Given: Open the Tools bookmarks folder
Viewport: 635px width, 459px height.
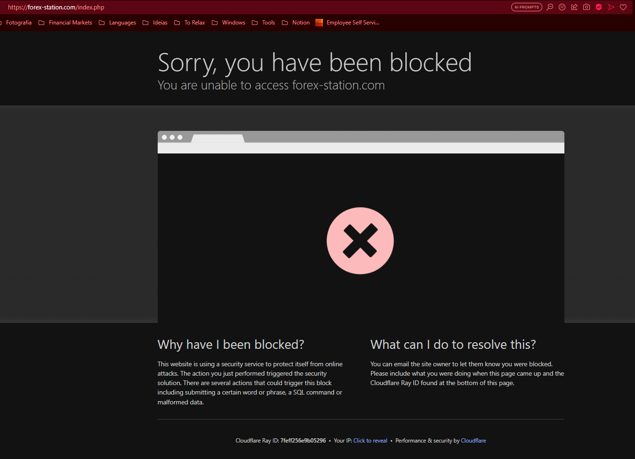Looking at the screenshot, I should click(x=264, y=23).
